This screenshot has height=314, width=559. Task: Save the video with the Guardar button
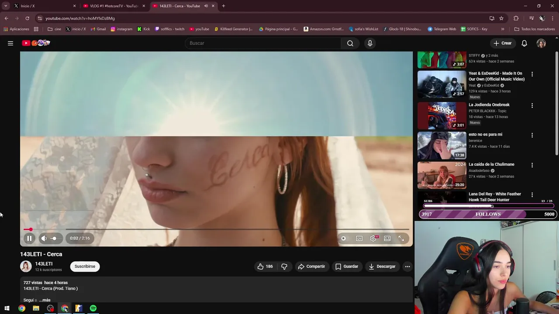[347, 266]
